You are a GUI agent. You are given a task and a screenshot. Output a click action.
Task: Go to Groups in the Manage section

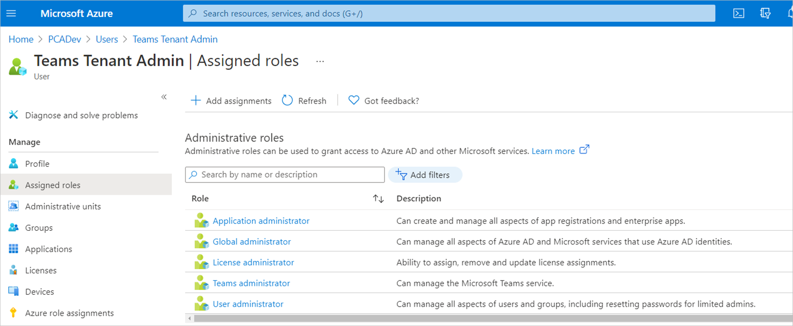[x=39, y=228]
